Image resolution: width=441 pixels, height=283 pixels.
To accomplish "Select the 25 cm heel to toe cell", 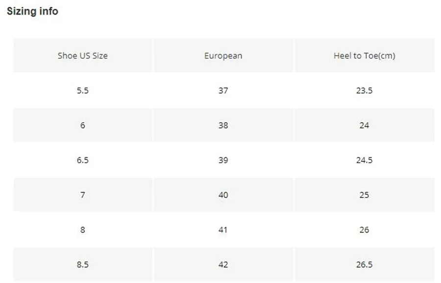I will pyautogui.click(x=364, y=195).
